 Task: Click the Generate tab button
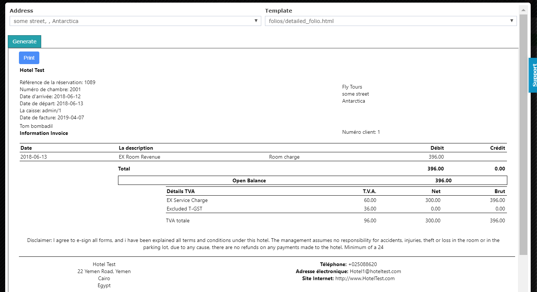(x=24, y=42)
